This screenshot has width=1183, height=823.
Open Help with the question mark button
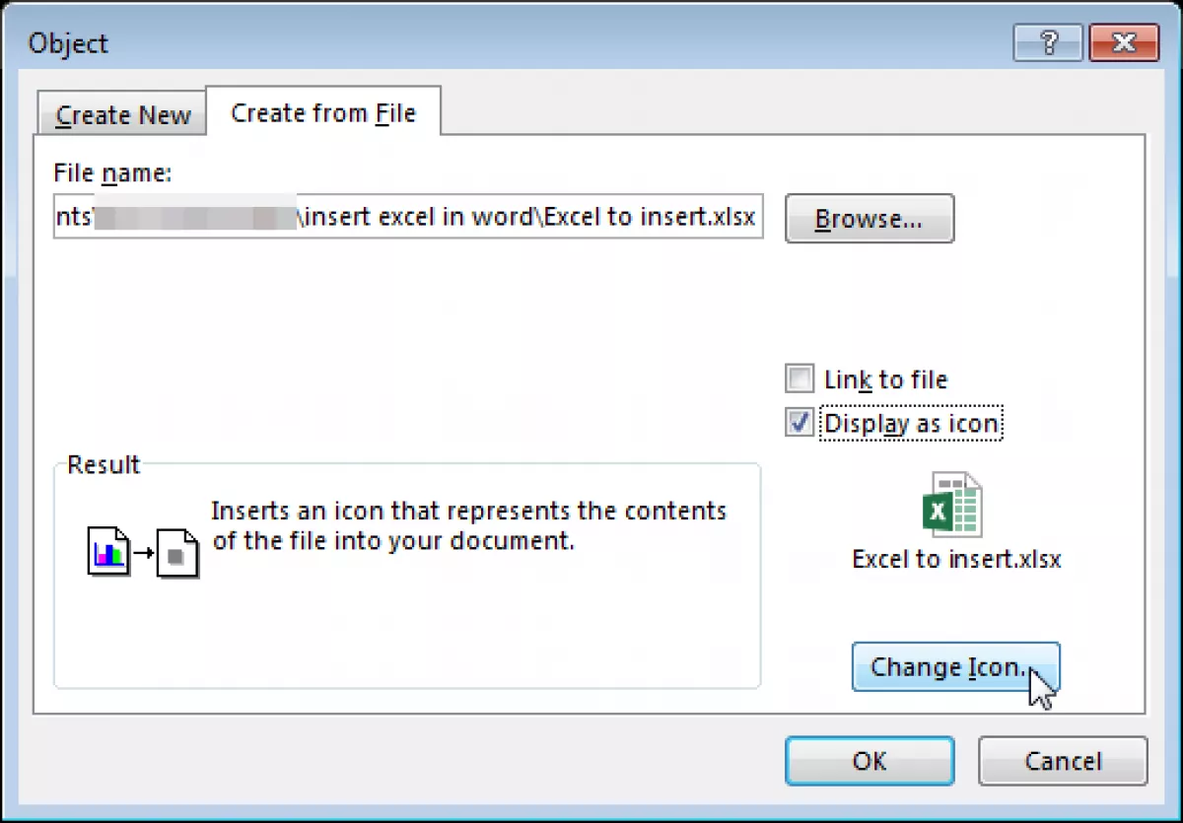pos(1046,43)
